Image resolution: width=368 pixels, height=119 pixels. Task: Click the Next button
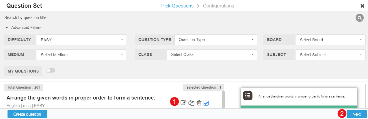356,114
